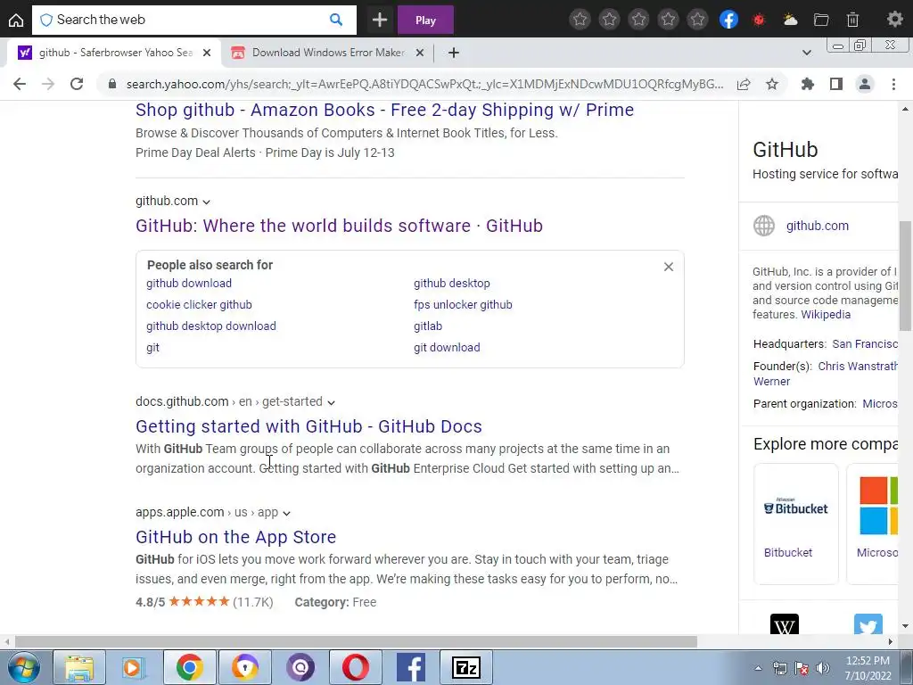Viewport: 913px width, 685px height.
Task: Expand github.com result dropdown arrow
Action: (x=206, y=202)
